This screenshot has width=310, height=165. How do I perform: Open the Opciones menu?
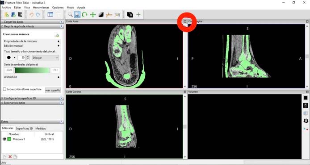click(58, 8)
